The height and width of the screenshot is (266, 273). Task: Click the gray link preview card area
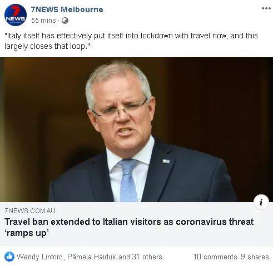(x=136, y=223)
